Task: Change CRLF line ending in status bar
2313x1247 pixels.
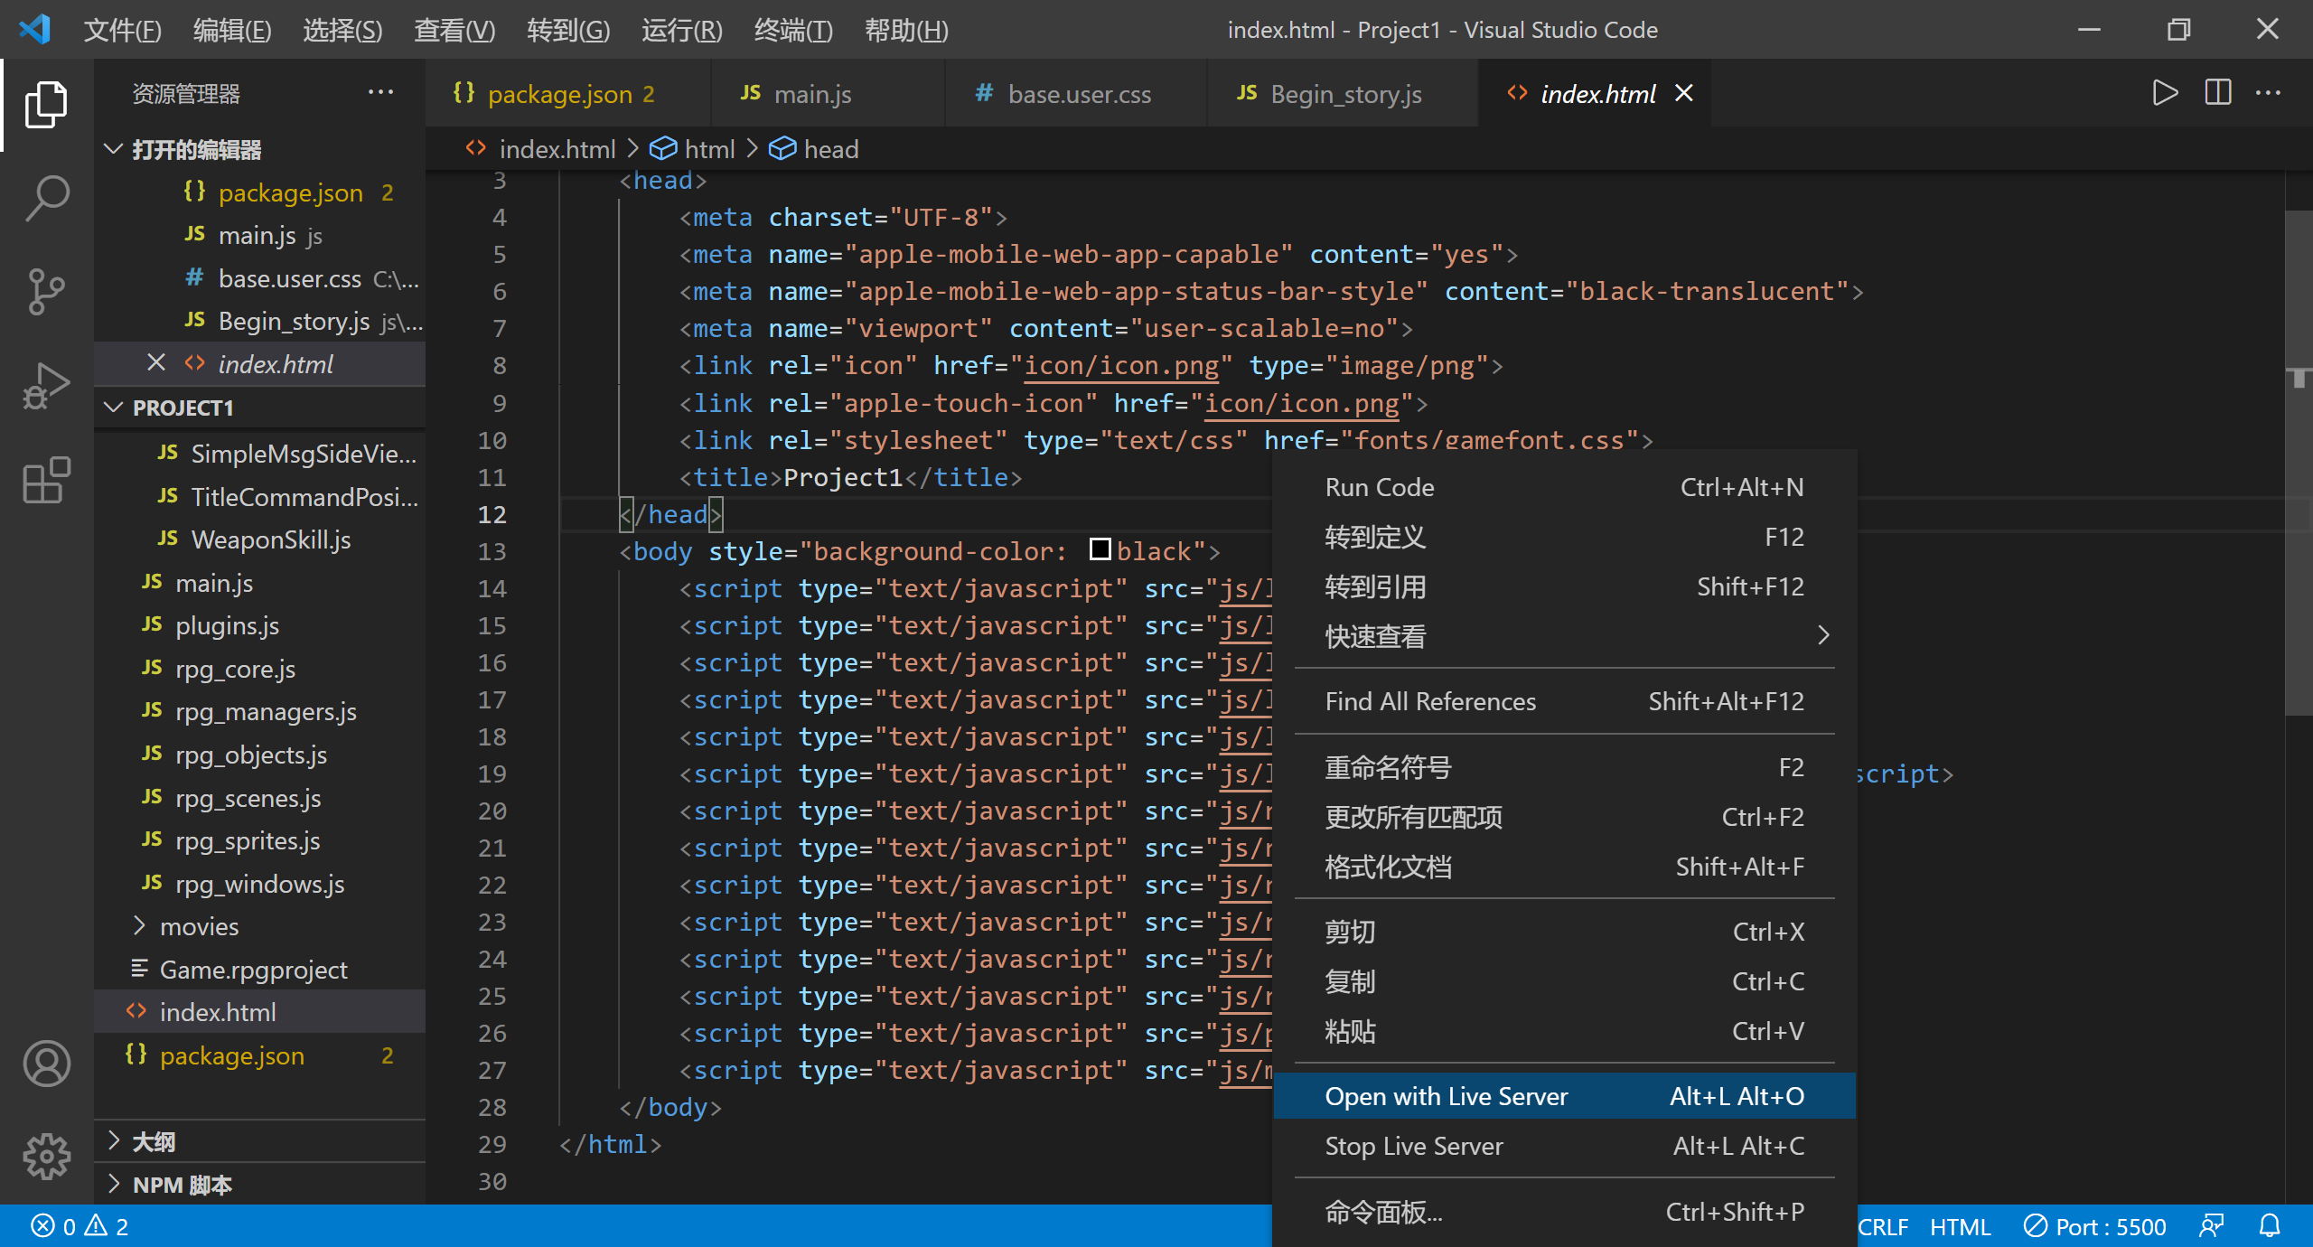Action: [1883, 1226]
